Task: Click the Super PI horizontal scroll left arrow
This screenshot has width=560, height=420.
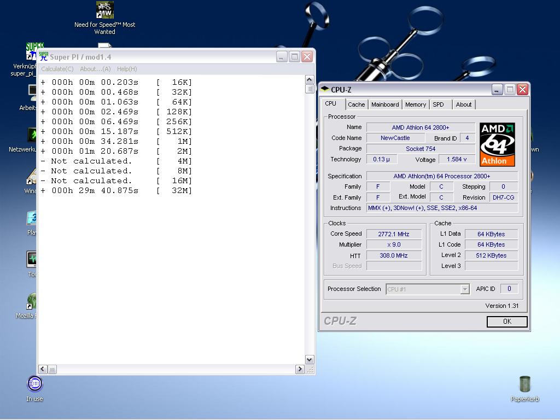Action: 43,369
